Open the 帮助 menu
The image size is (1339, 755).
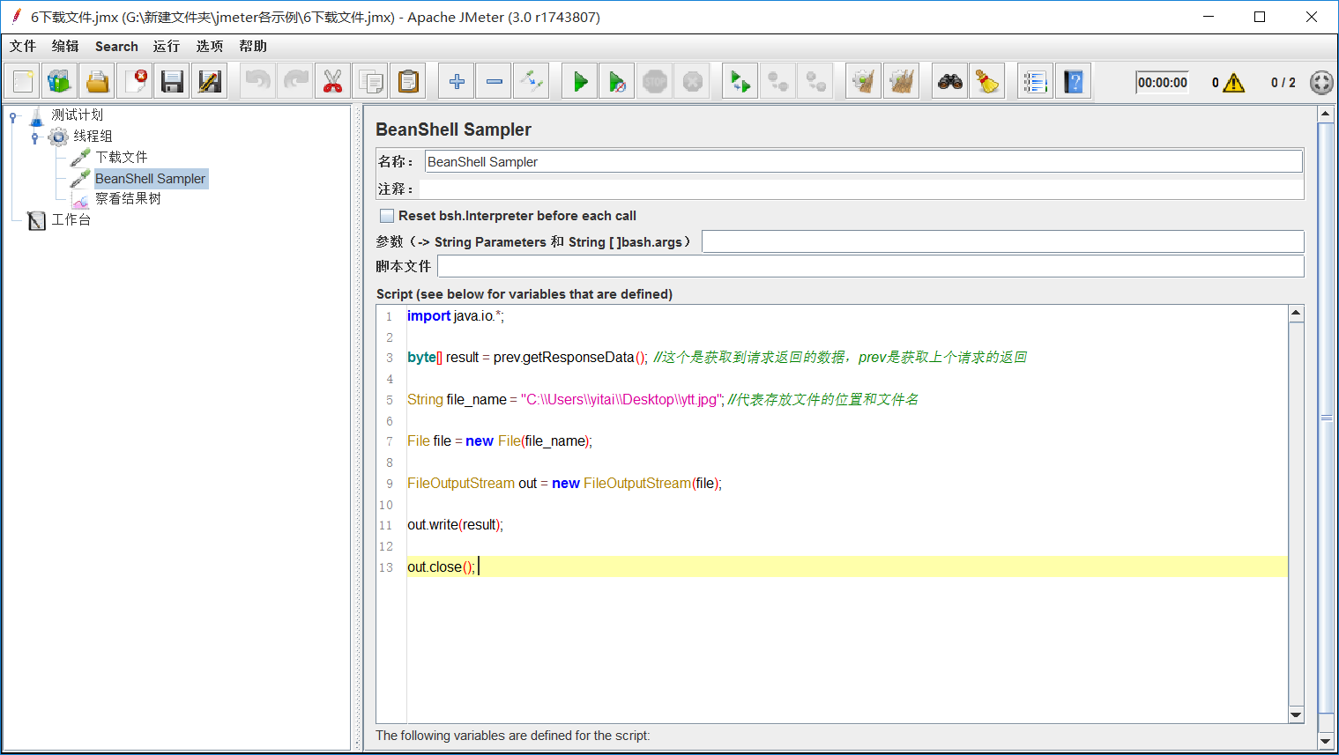pos(253,46)
